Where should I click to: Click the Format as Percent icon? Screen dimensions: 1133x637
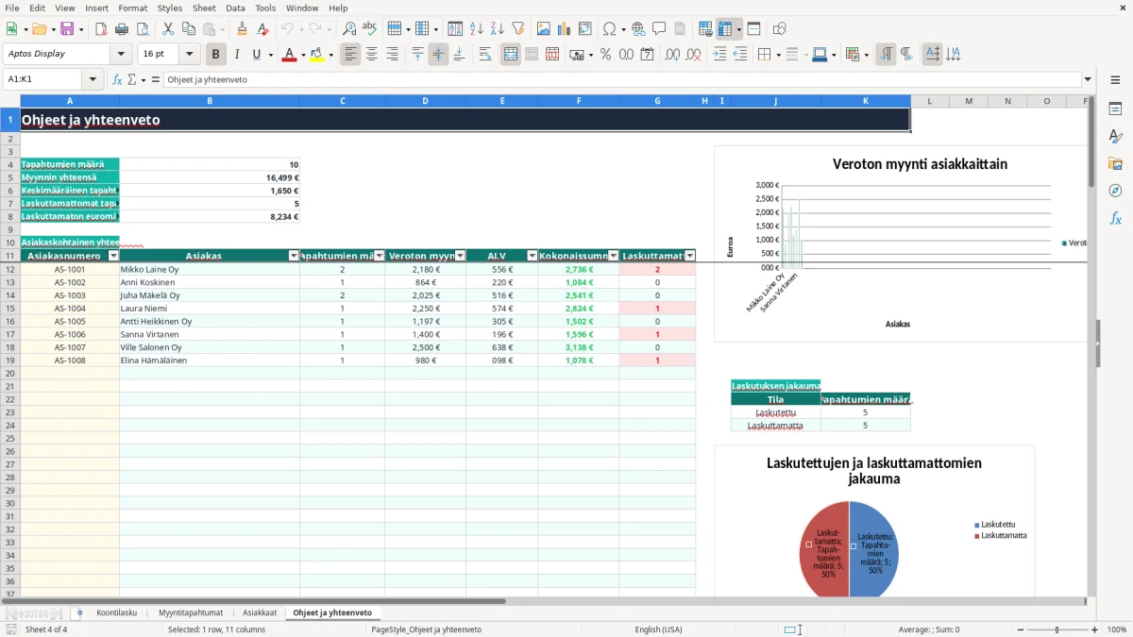coord(605,55)
